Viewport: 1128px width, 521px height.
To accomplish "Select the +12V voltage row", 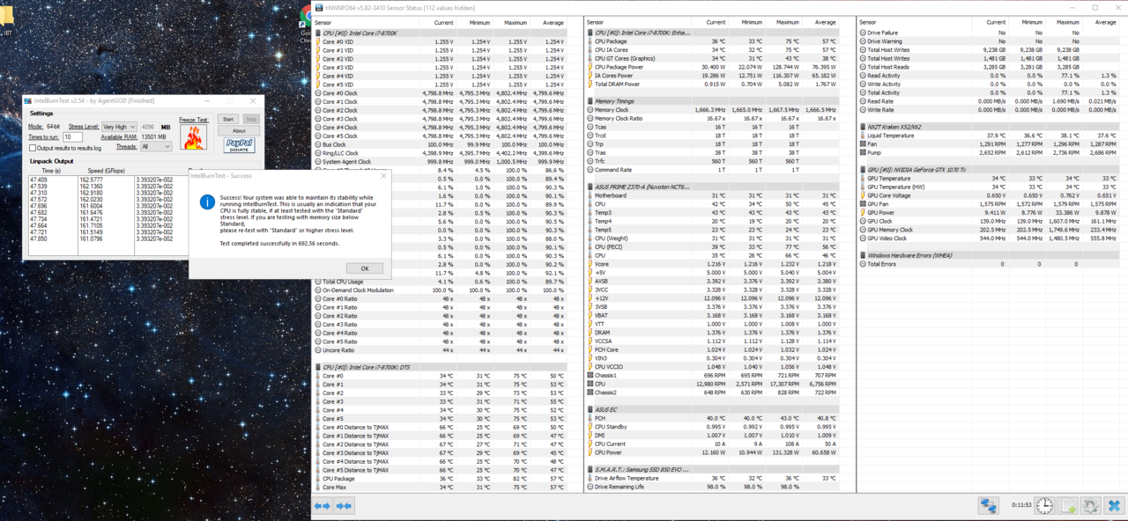I will coord(713,298).
